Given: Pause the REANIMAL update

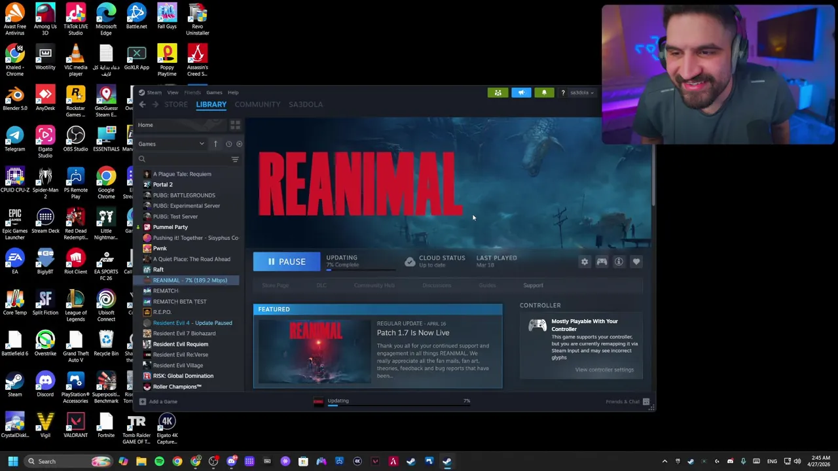Looking at the screenshot, I should point(287,262).
